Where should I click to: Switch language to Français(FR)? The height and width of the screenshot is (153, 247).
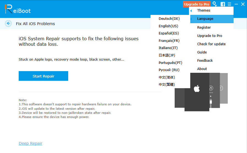169,41
